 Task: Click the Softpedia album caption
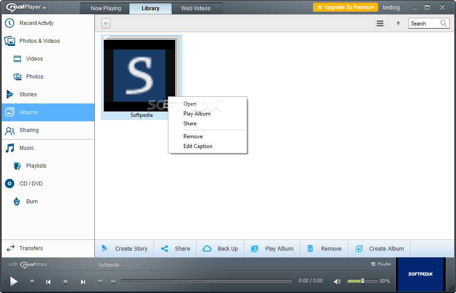coord(141,115)
